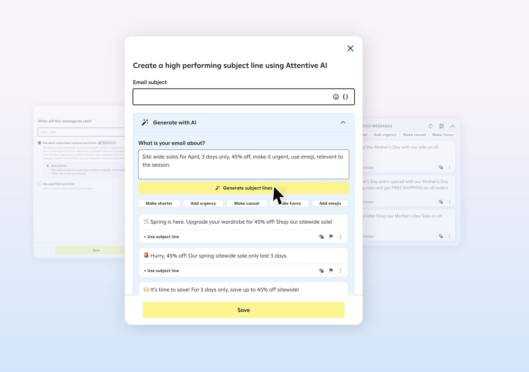Collapse the suggested messages panel
Viewport: 529px width, 372px height.
click(452, 126)
